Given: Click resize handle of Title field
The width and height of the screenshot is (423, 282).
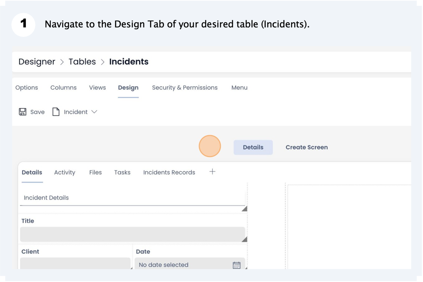Looking at the screenshot, I should point(244,239).
